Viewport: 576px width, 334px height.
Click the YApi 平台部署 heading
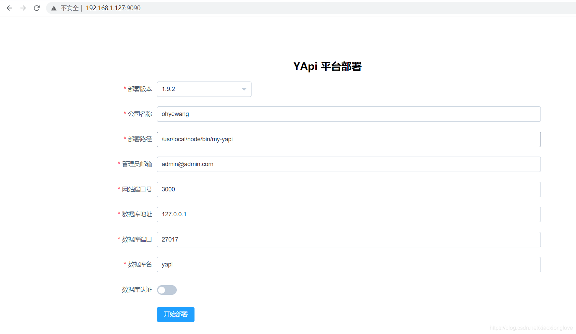(328, 66)
